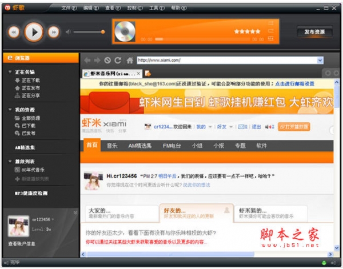Select the 软件 nav tab
This screenshot has height=269, width=343.
(x=262, y=146)
